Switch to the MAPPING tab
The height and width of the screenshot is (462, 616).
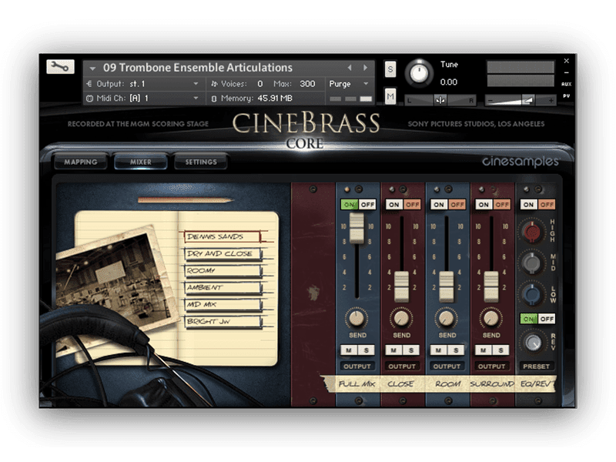pos(81,162)
